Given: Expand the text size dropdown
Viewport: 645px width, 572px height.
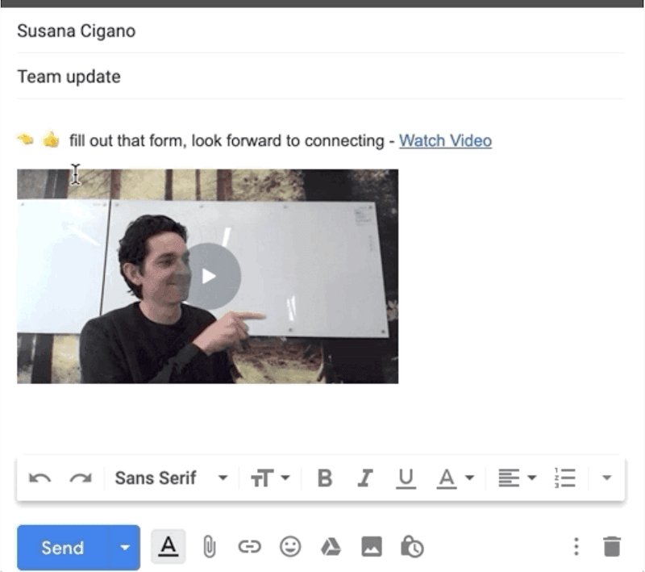Looking at the screenshot, I should [x=269, y=478].
